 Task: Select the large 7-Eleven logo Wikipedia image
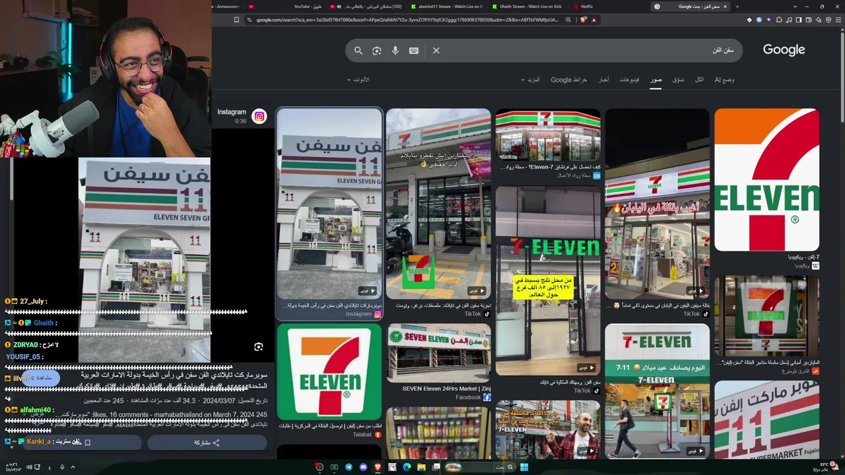[x=766, y=179]
